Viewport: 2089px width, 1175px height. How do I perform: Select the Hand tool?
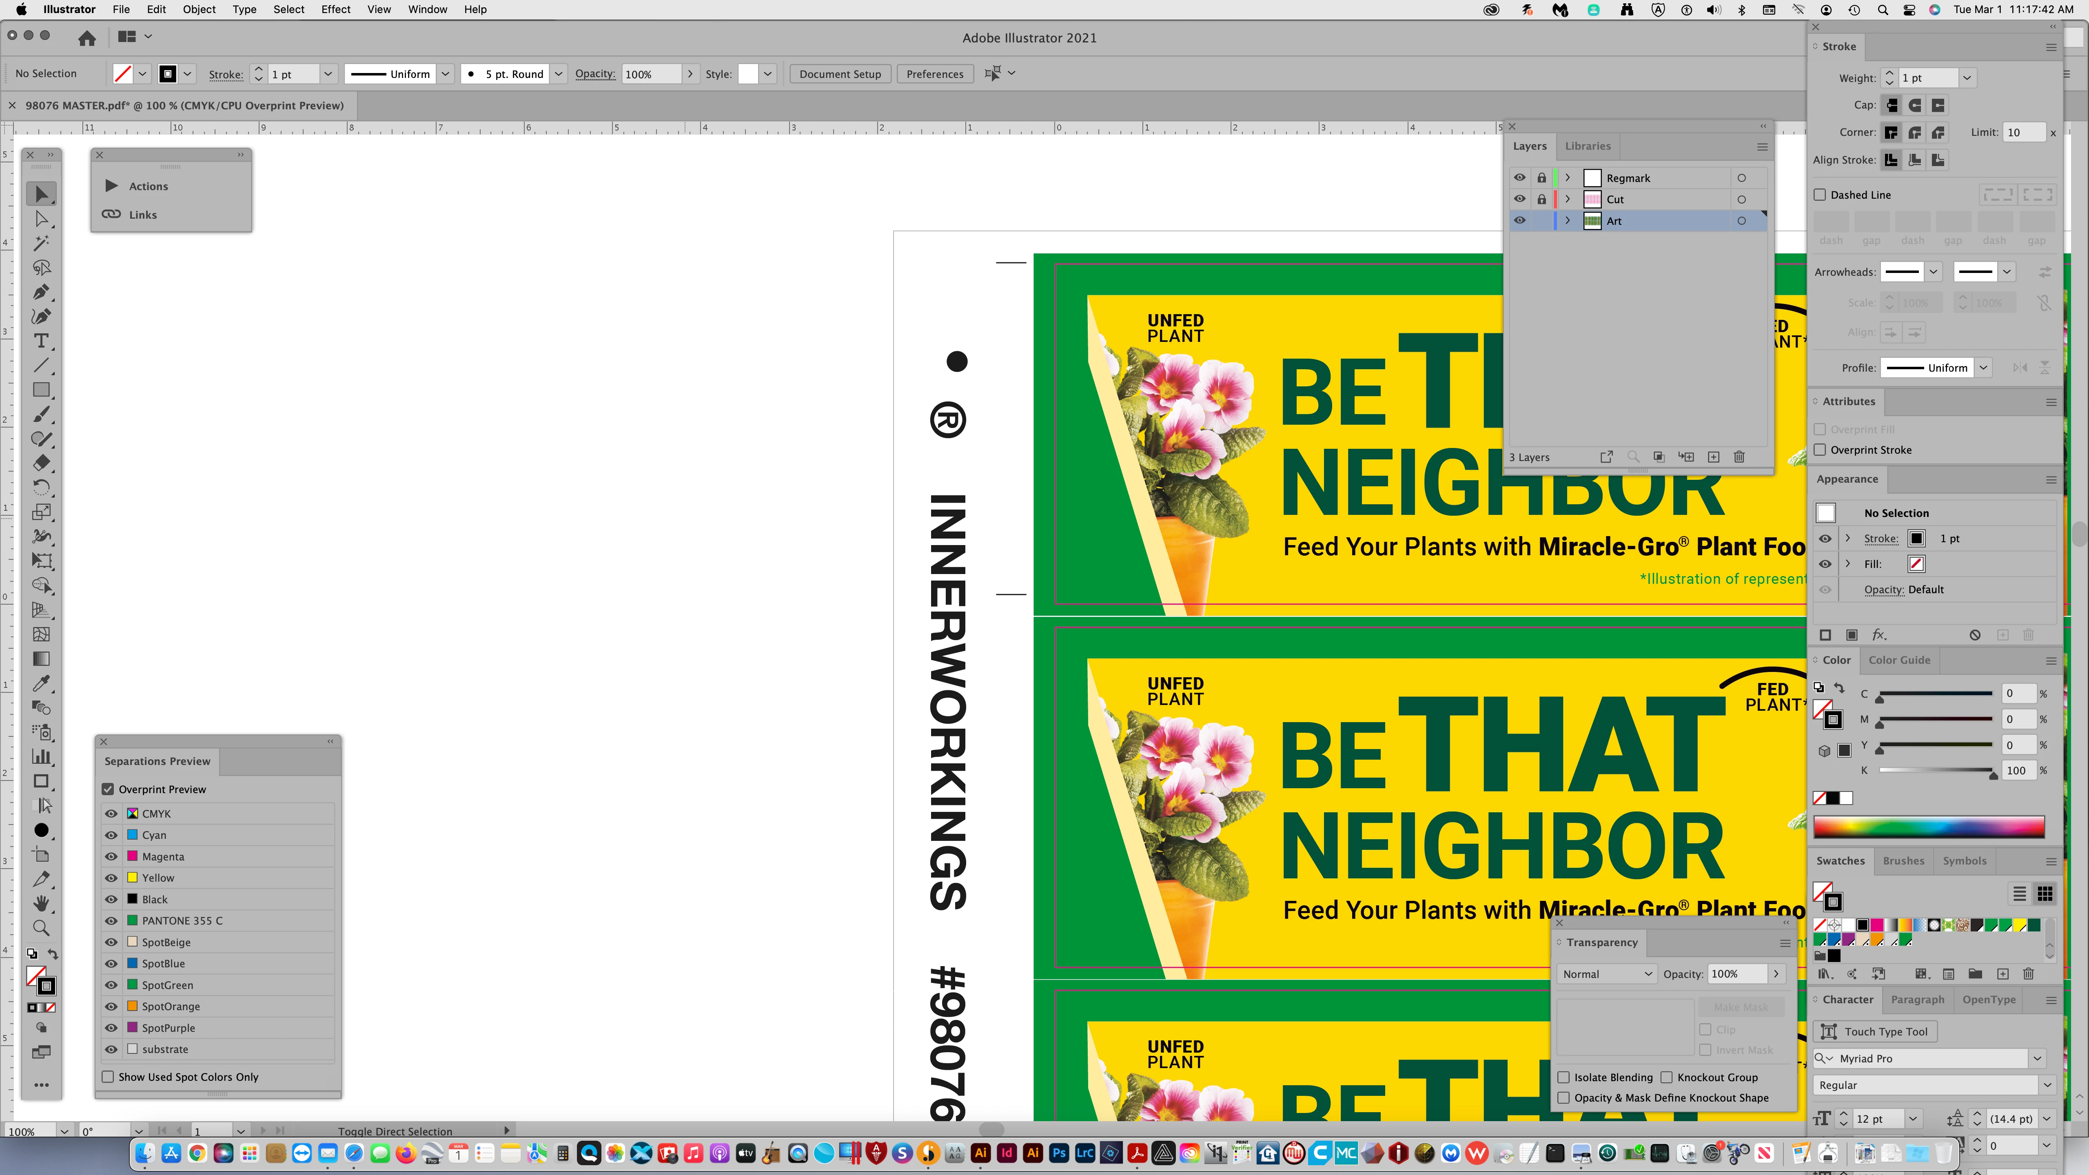[41, 903]
